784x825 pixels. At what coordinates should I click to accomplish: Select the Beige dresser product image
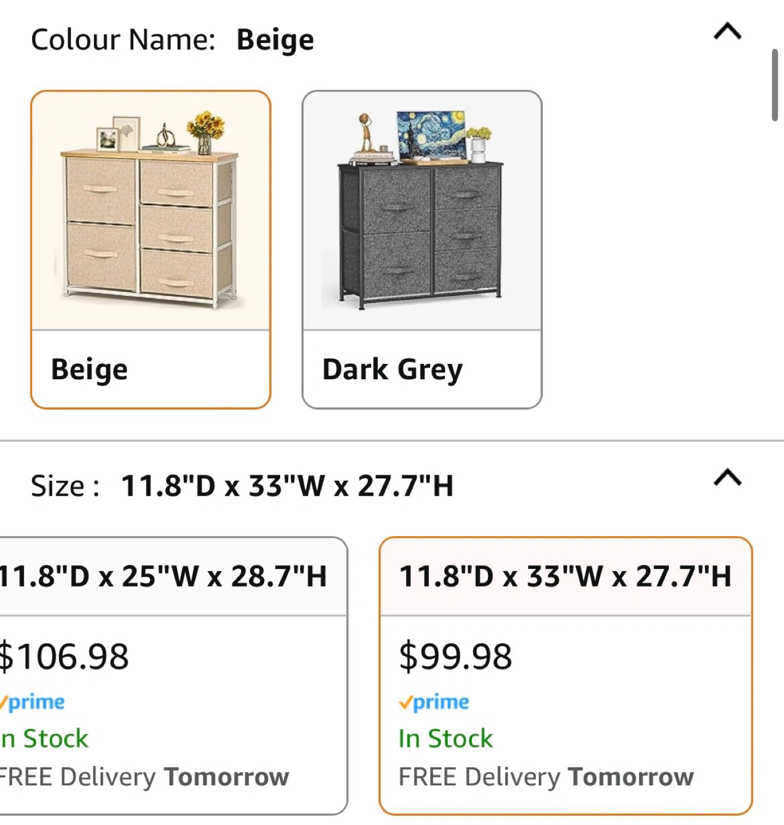[x=151, y=211]
